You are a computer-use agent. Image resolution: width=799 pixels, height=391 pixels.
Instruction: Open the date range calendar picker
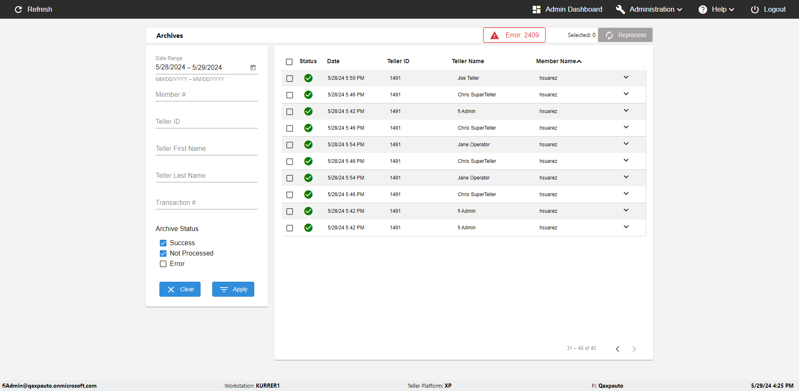pyautogui.click(x=253, y=67)
